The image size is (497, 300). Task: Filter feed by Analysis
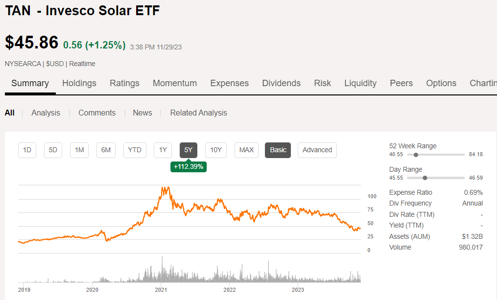[x=46, y=113]
